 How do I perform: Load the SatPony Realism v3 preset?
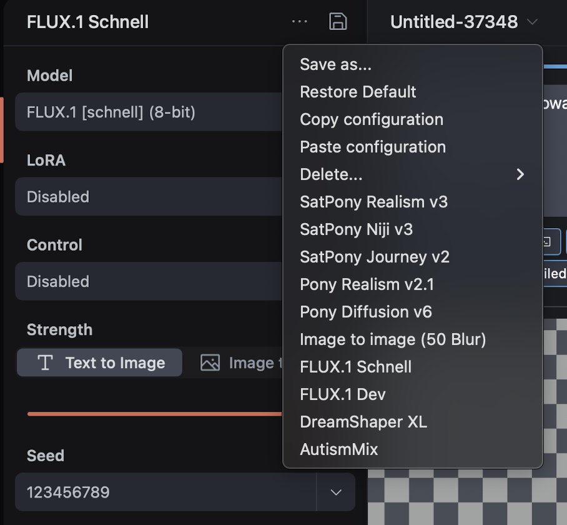373,202
